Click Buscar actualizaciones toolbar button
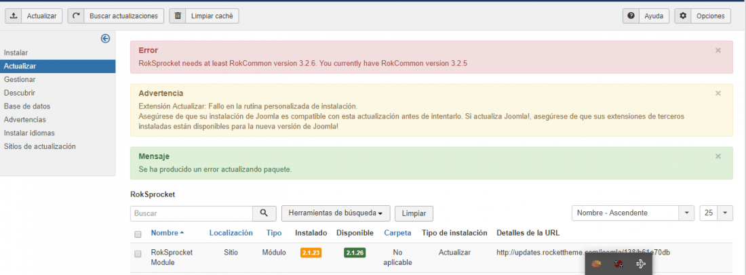Viewport: 746px width, 275px height. tap(115, 16)
